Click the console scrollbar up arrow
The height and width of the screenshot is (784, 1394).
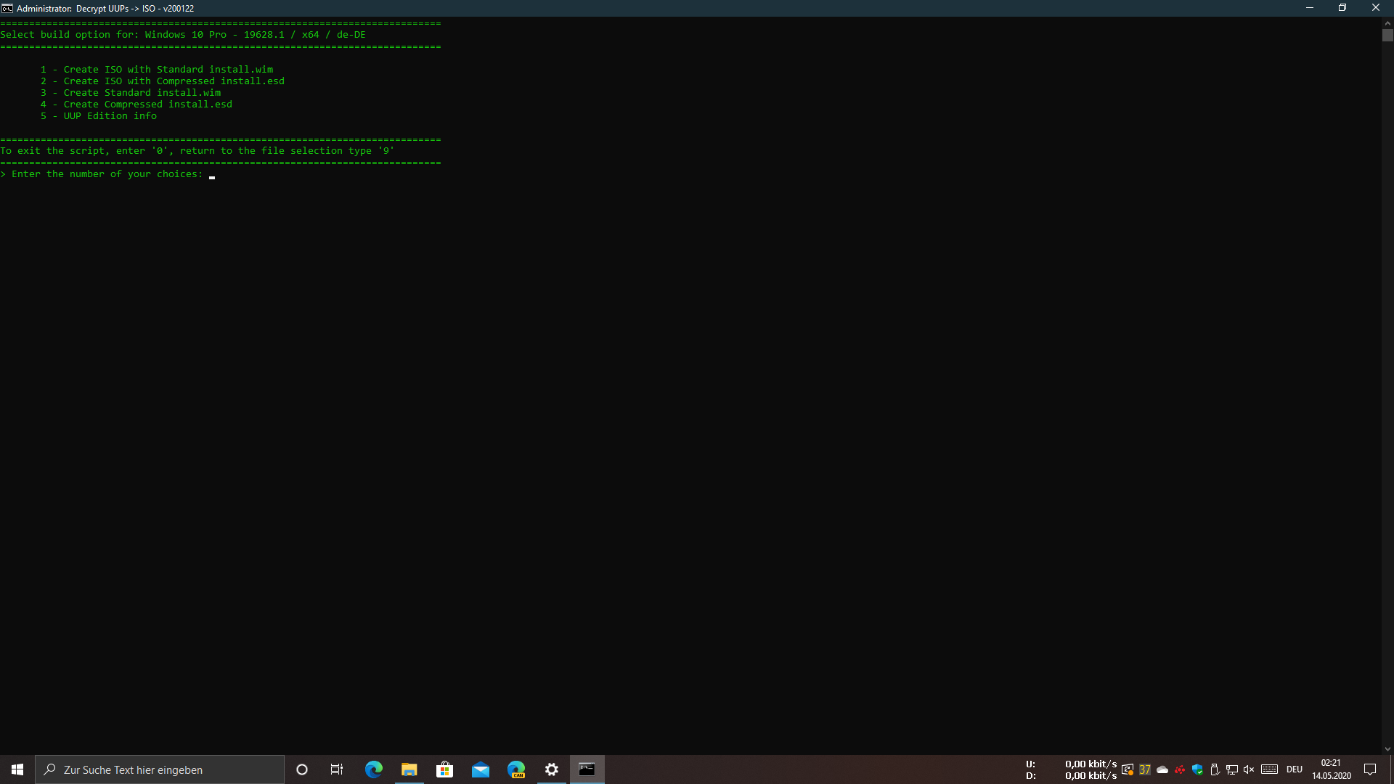[1387, 23]
